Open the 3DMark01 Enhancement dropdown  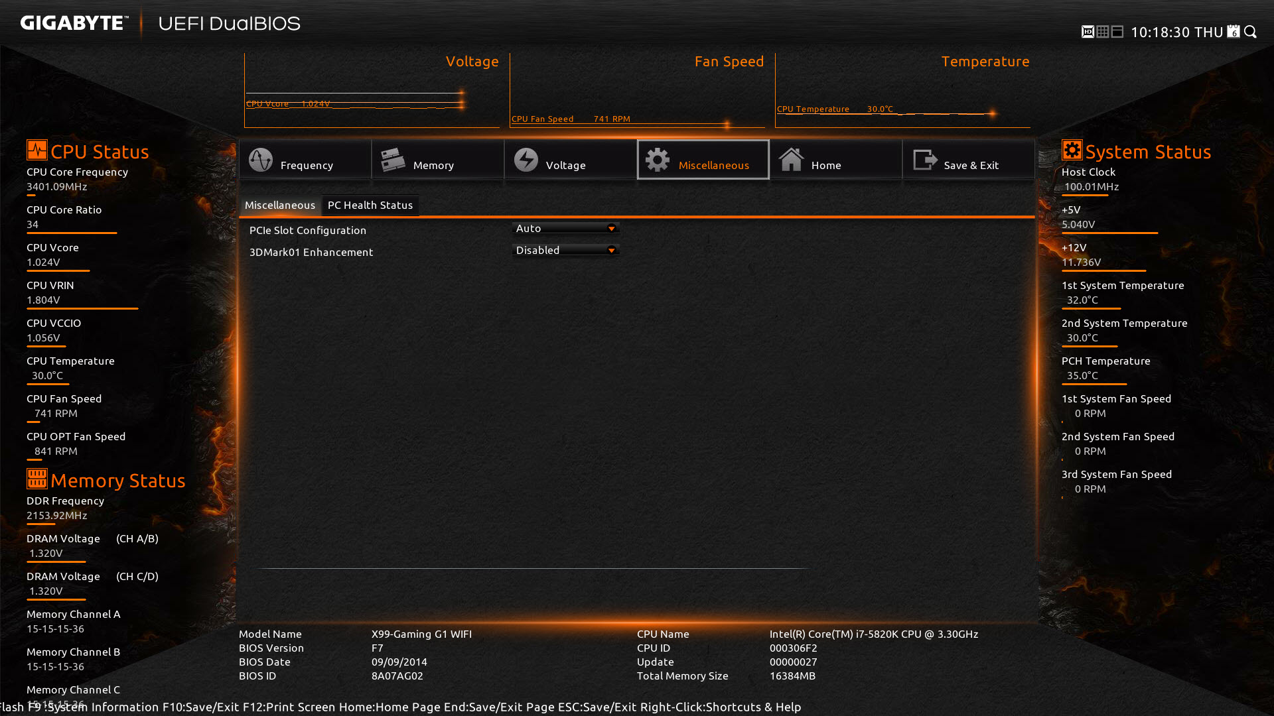click(566, 251)
